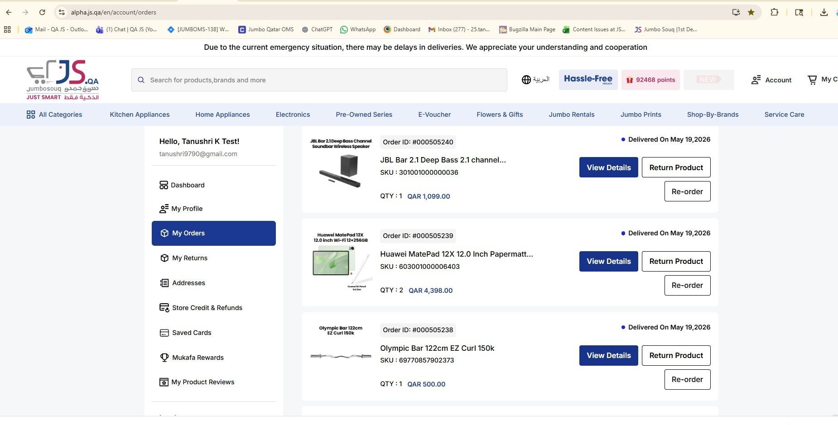The height and width of the screenshot is (425, 838).
Task: Open the browser extensions puzzle icon
Action: (775, 12)
